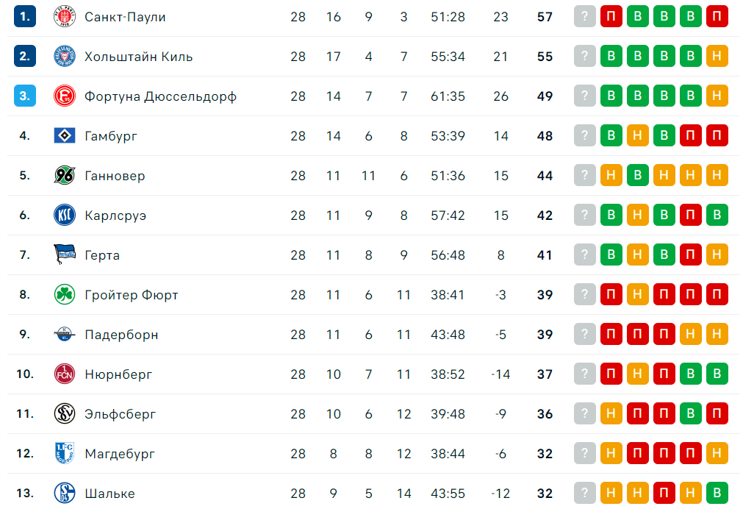The height and width of the screenshot is (509, 743).
Task: Click the orange Н badge in Хольштайн Киль row
Action: pos(717,57)
